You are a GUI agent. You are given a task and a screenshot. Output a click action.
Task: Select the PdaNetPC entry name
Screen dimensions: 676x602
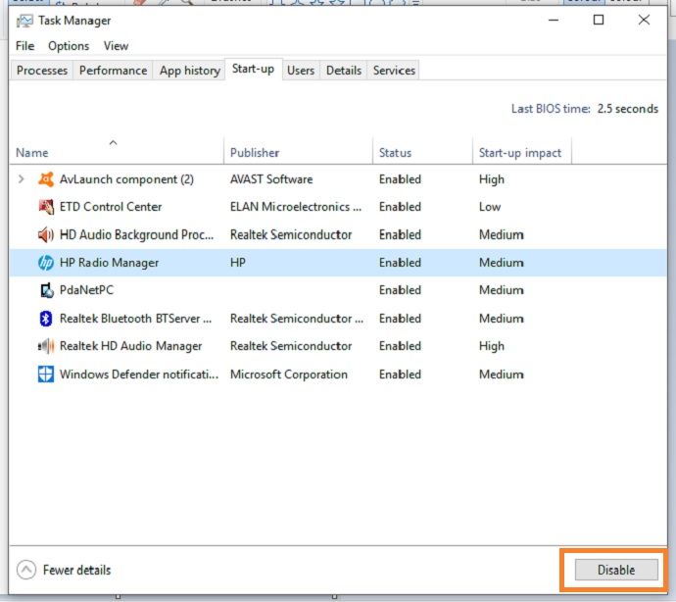coord(86,290)
